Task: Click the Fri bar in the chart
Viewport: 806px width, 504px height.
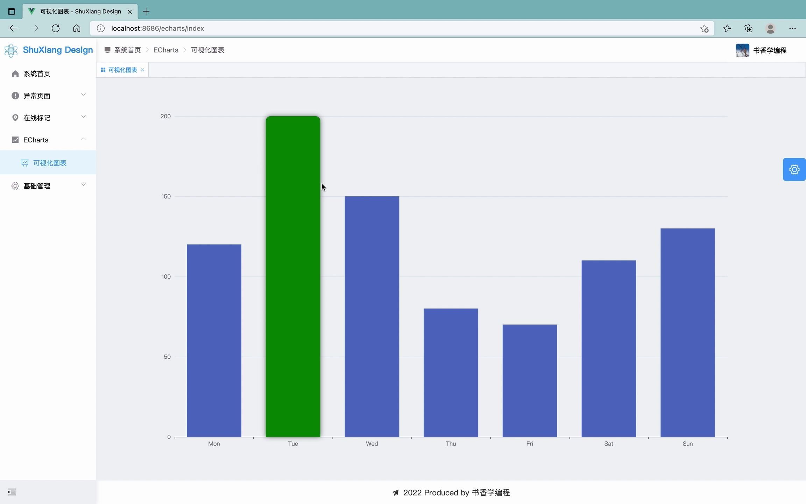Action: pyautogui.click(x=530, y=381)
